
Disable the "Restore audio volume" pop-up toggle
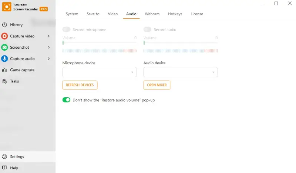click(x=67, y=100)
